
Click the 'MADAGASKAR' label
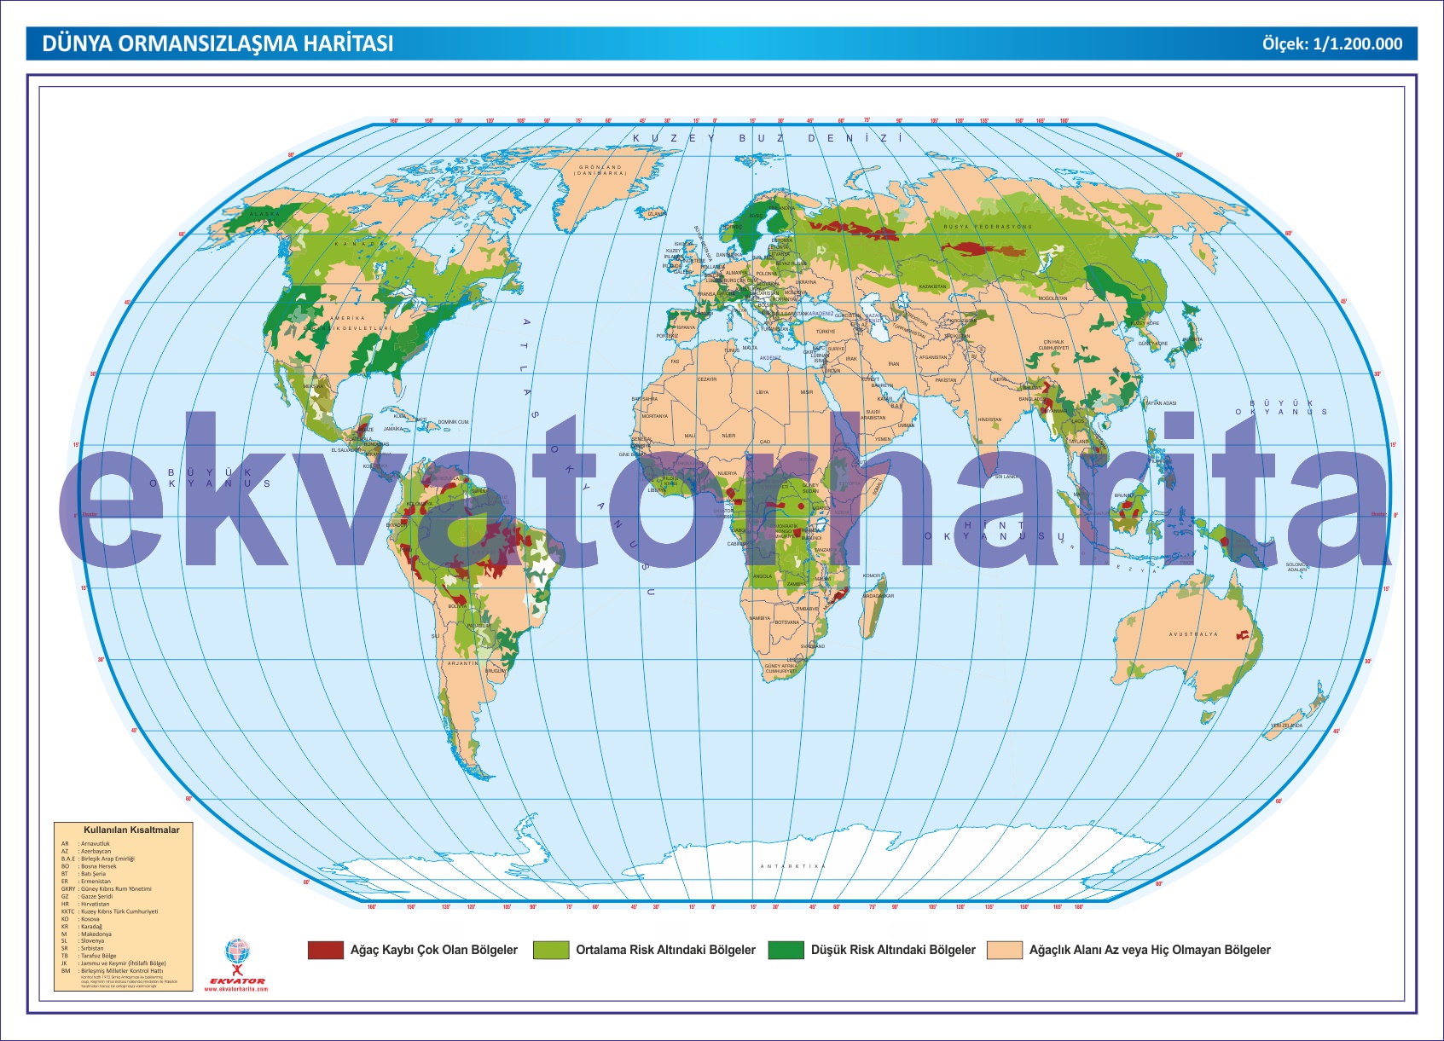point(879,596)
